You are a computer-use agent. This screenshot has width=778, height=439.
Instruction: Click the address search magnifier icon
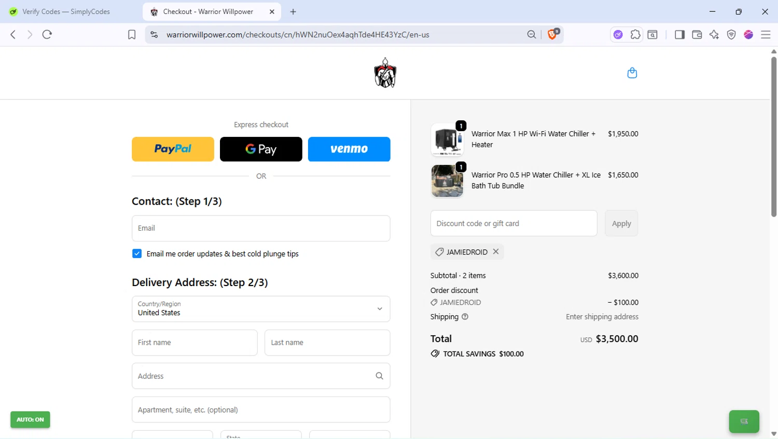click(x=379, y=376)
